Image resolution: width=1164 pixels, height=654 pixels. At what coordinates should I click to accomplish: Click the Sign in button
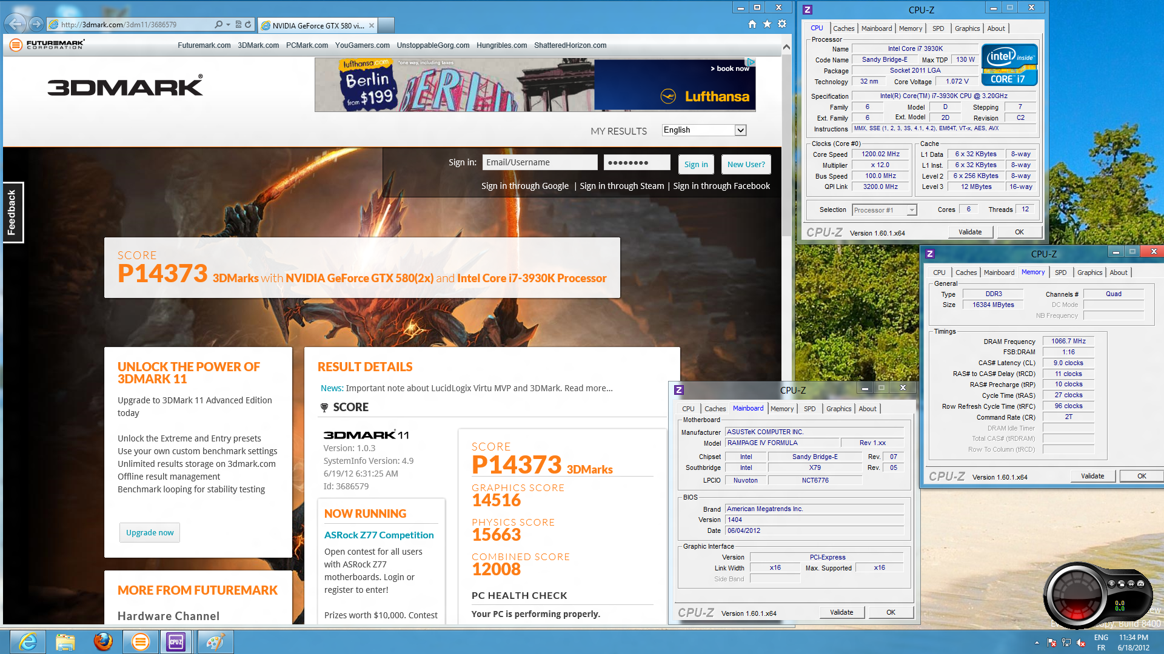[696, 164]
